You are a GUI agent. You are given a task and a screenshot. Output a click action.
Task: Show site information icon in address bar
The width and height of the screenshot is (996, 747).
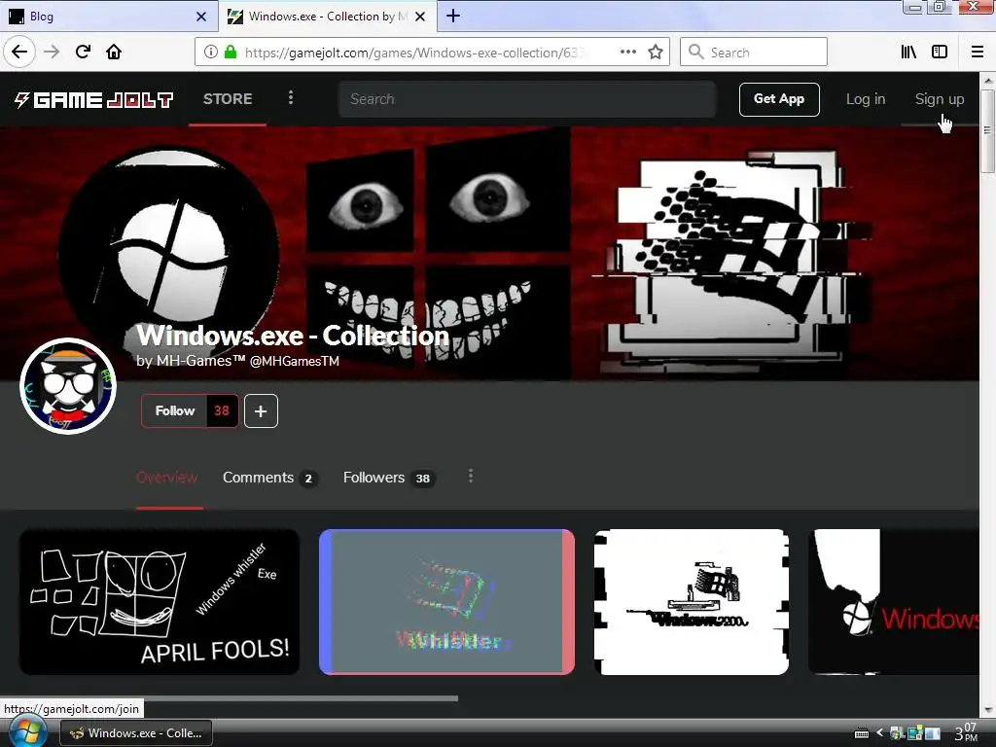point(211,53)
